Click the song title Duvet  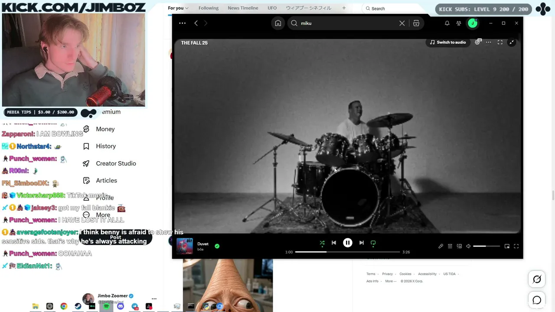click(203, 244)
